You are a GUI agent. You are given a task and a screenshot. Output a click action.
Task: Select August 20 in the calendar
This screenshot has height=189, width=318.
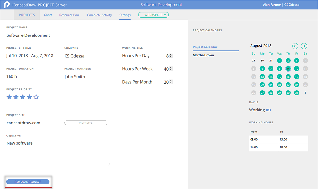click(262, 85)
